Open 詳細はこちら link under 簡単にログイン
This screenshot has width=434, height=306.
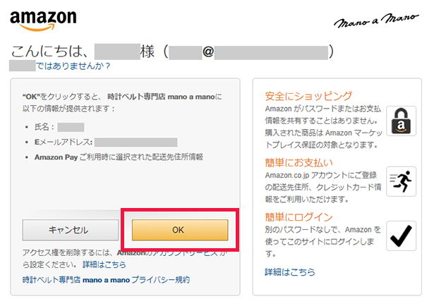pyautogui.click(x=290, y=271)
